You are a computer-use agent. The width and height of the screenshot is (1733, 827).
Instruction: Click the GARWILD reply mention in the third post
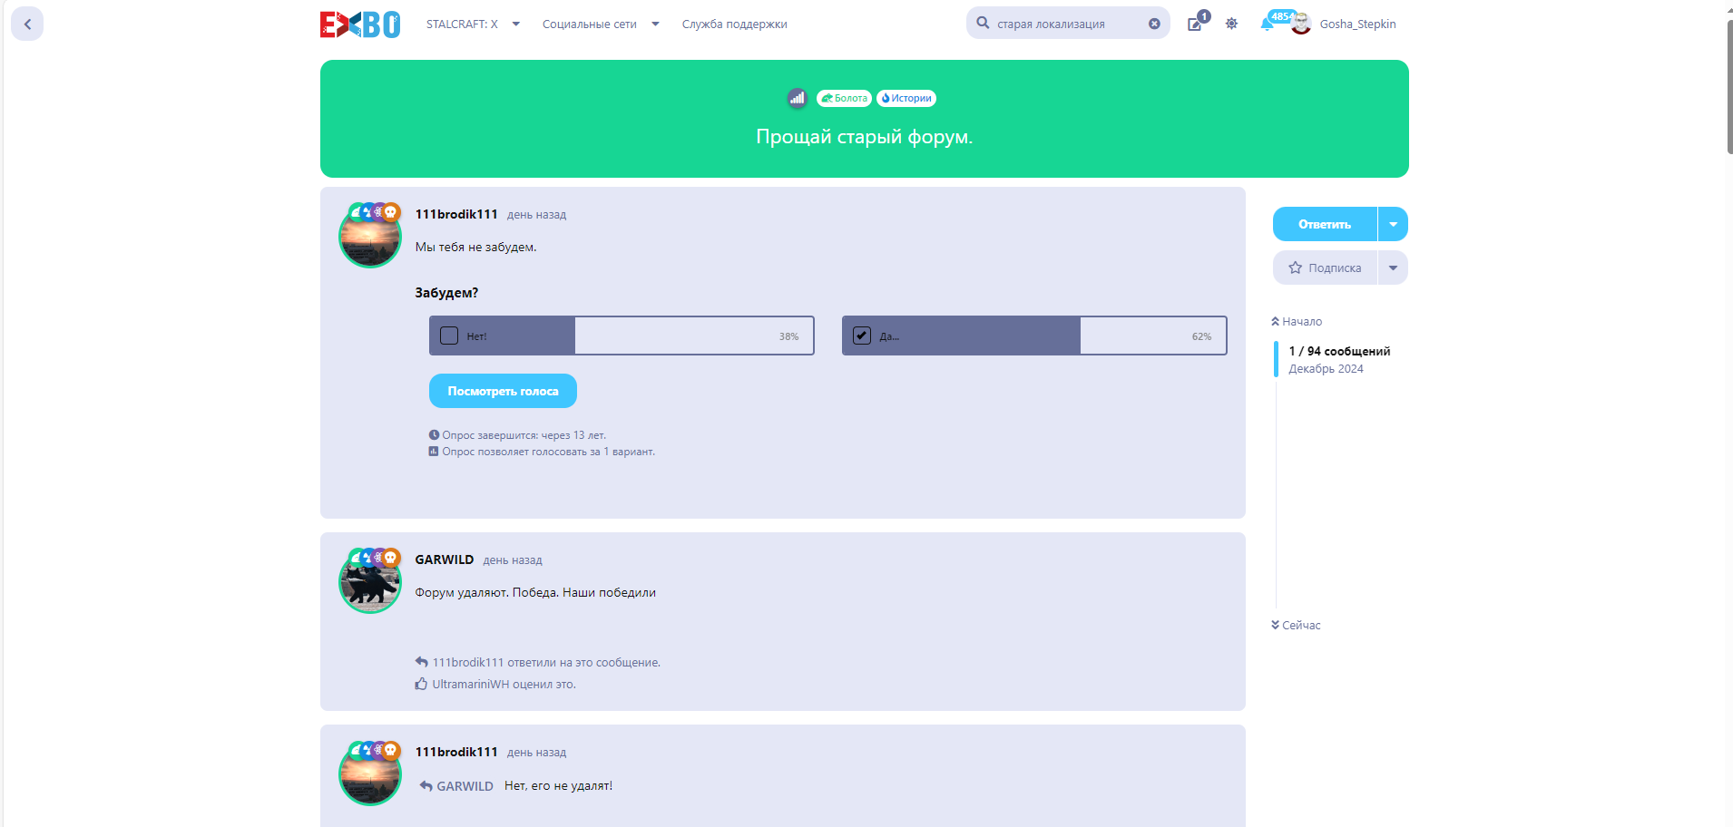coord(456,786)
